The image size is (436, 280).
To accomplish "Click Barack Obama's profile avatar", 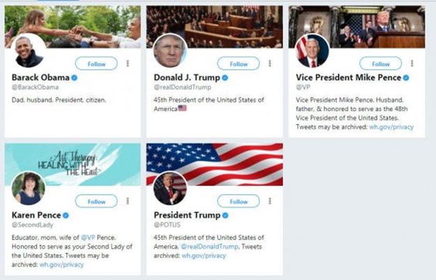I will click(29, 49).
